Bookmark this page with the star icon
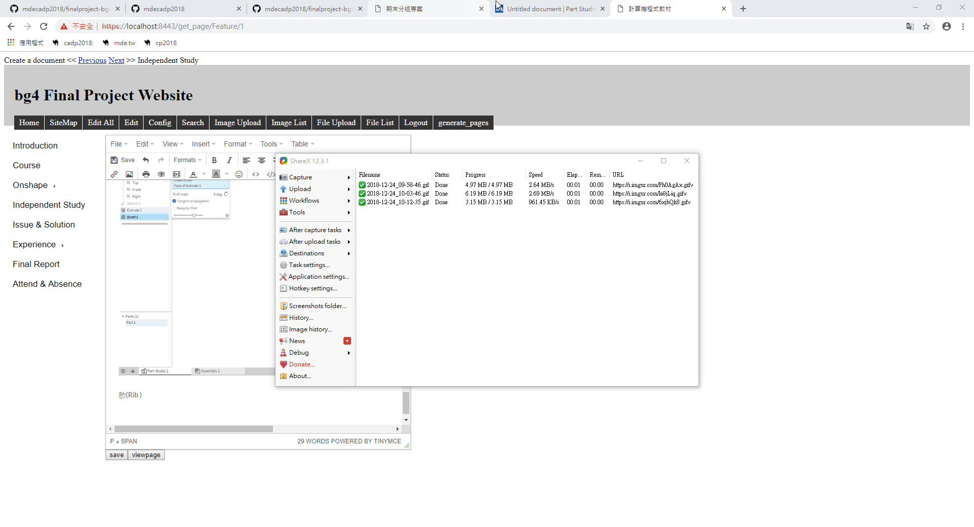 point(926,26)
